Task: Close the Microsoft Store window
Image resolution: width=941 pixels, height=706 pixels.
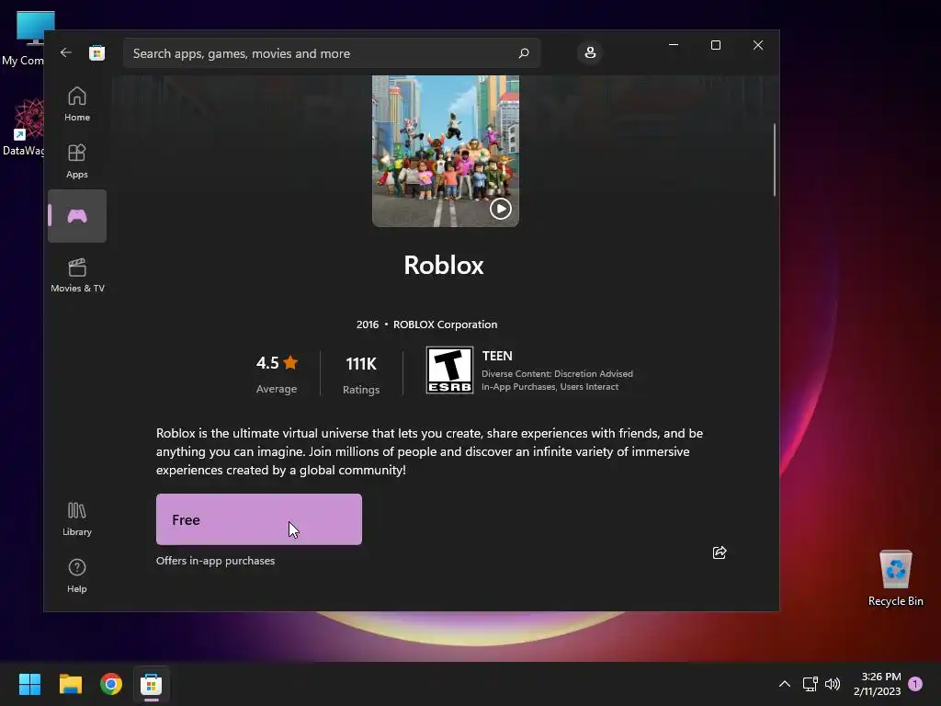Action: click(758, 45)
